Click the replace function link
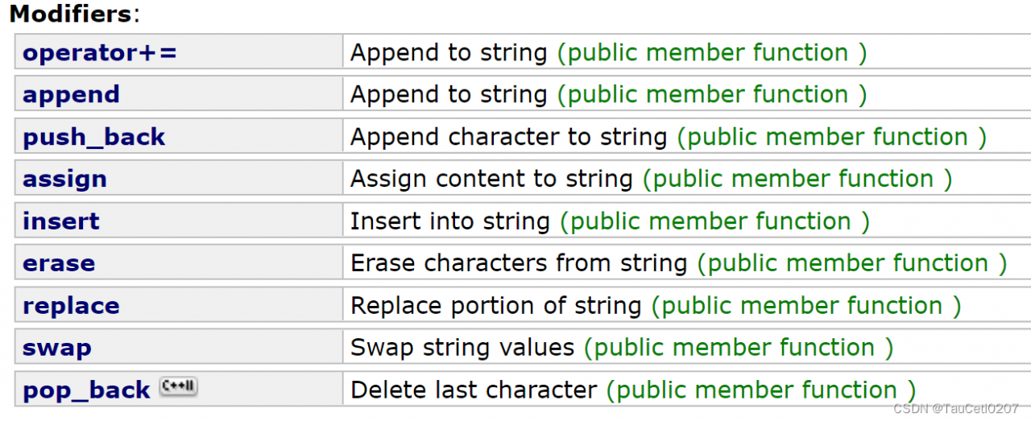The height and width of the screenshot is (421, 1031). 71,306
